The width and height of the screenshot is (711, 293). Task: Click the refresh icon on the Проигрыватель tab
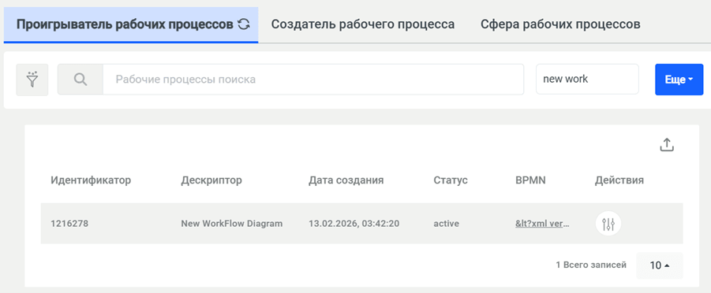pos(244,24)
